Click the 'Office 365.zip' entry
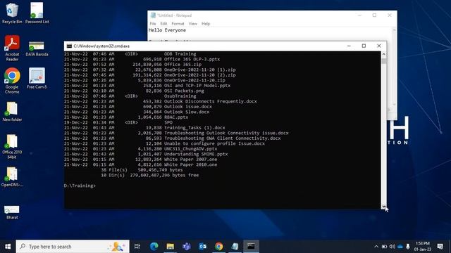The image size is (451, 253). tap(183, 65)
